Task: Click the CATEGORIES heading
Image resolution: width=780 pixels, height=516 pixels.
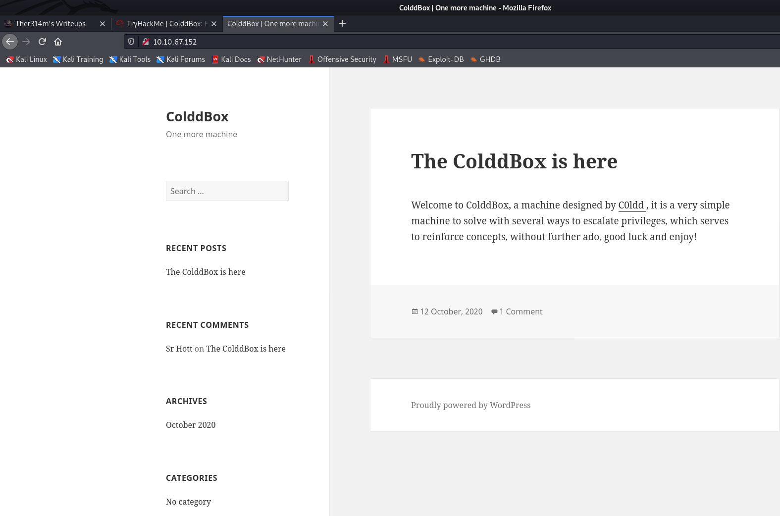Action: point(192,478)
